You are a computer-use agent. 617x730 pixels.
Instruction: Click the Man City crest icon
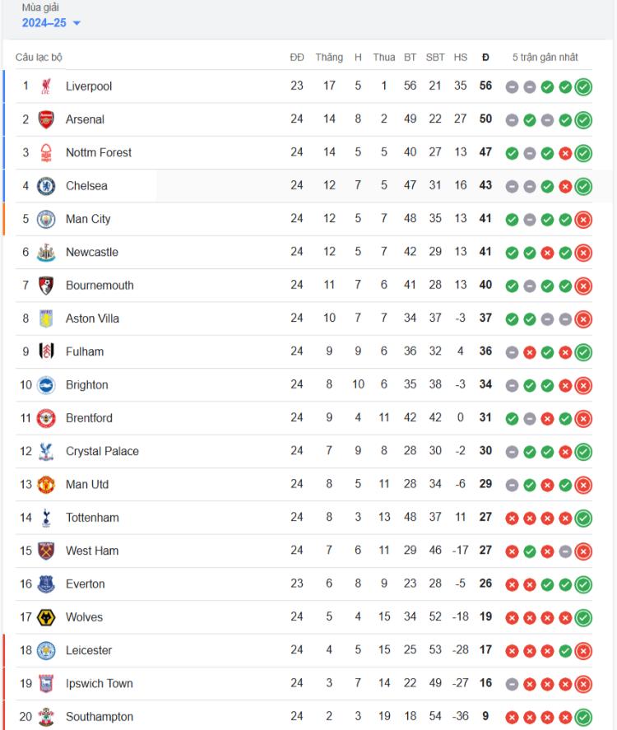46,219
